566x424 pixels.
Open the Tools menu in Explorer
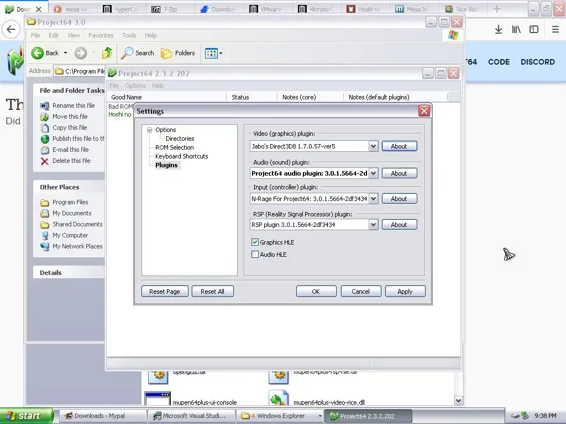click(x=129, y=35)
